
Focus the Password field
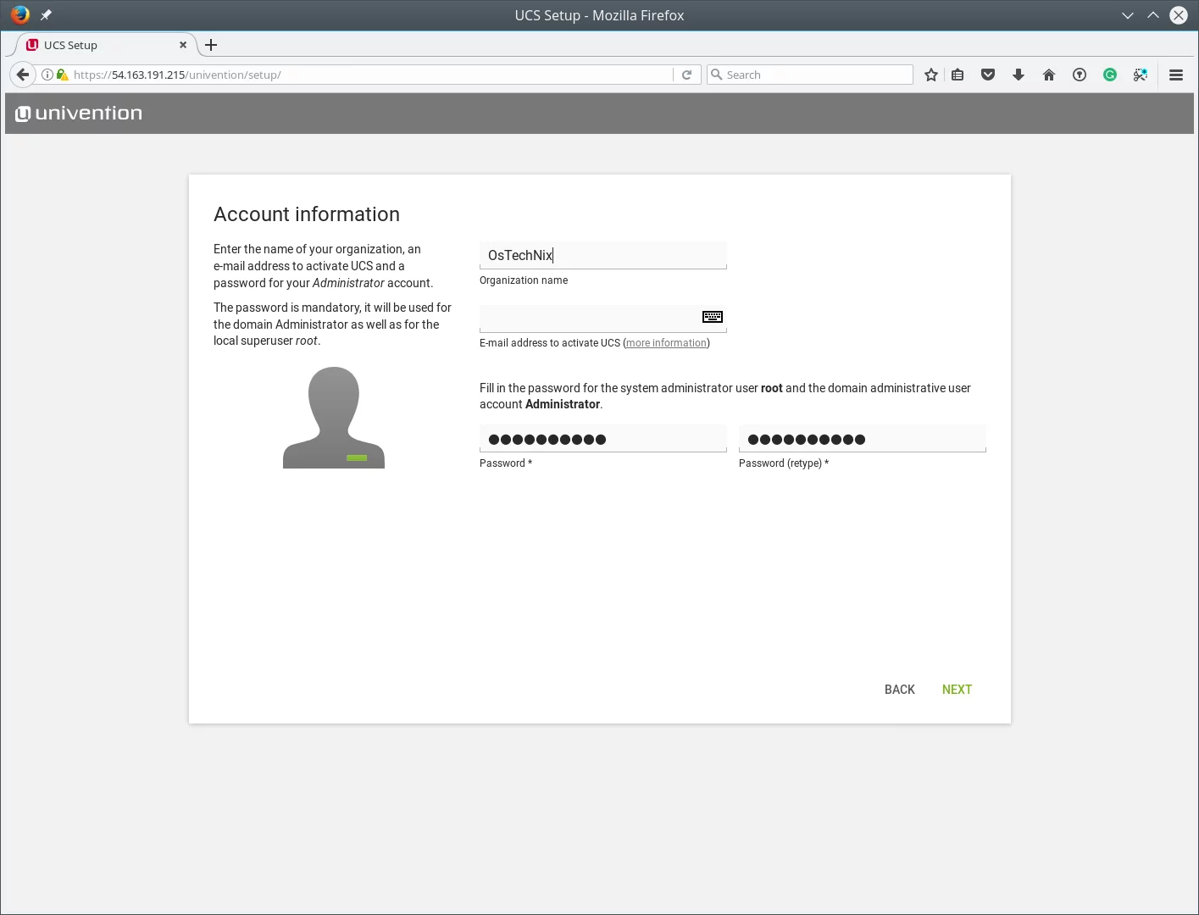[603, 438]
